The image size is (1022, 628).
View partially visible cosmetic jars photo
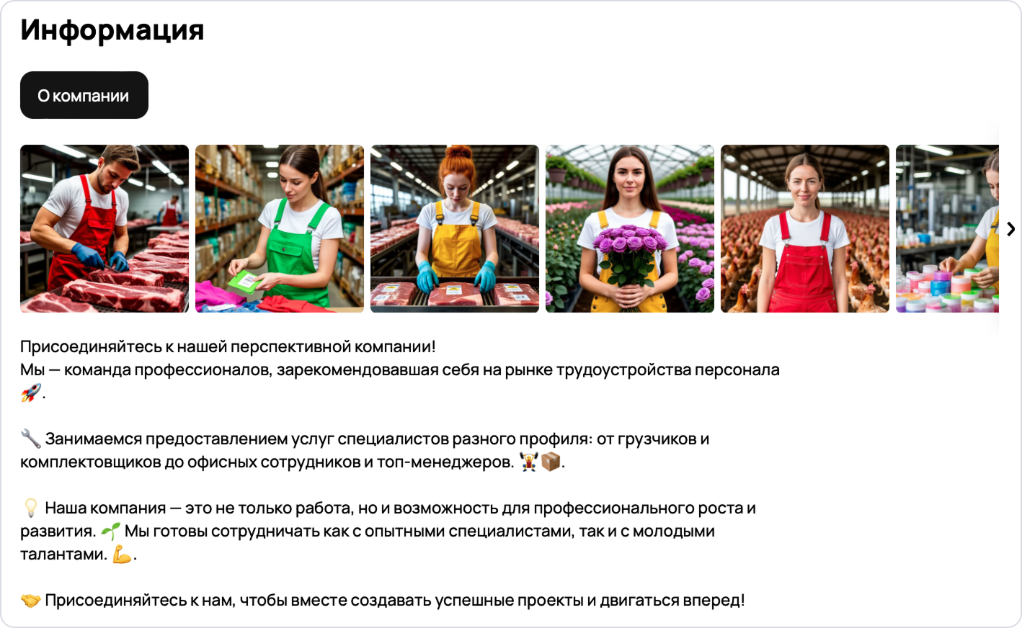pos(947,228)
